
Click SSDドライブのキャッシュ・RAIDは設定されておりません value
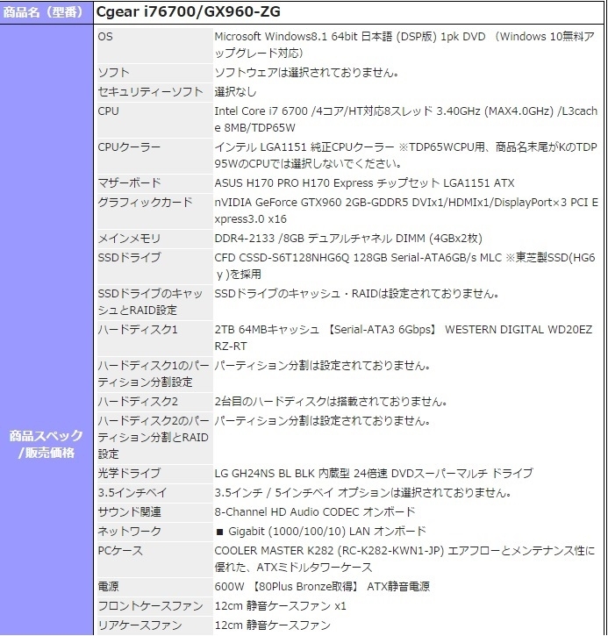[356, 293]
